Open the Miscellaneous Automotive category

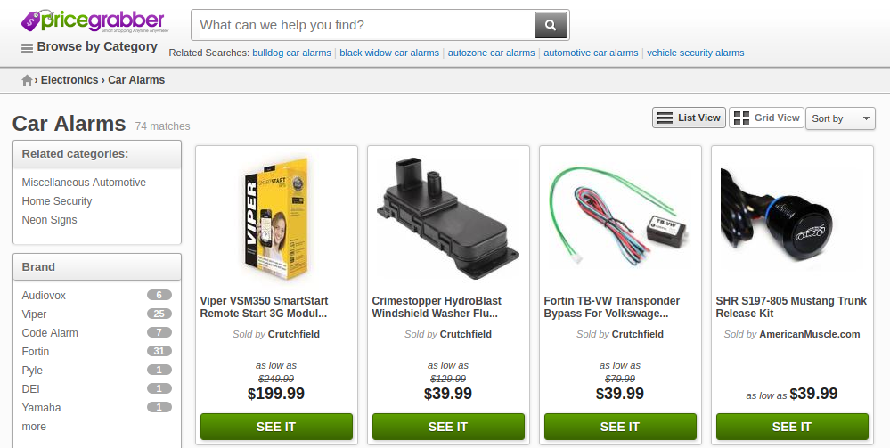tap(84, 183)
